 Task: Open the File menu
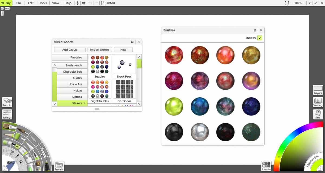18,3
